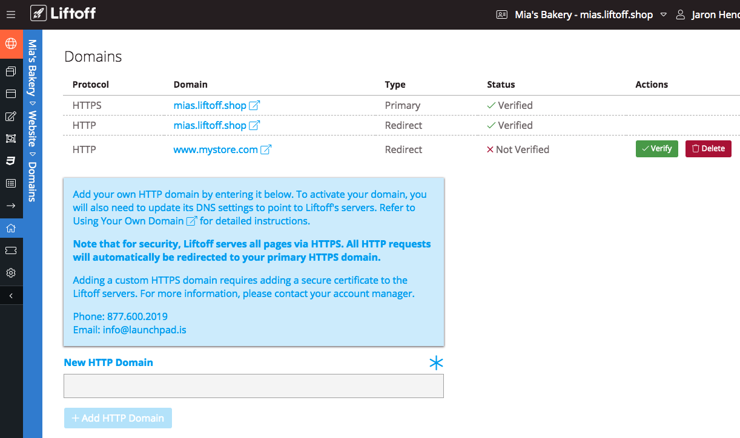The height and width of the screenshot is (438, 740).
Task: Open the settings gear sidebar icon
Action: (11, 273)
